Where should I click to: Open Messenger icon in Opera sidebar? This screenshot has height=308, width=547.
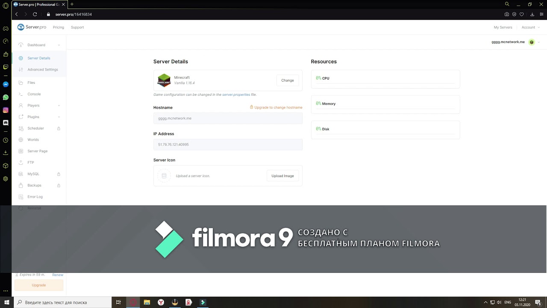click(x=6, y=84)
